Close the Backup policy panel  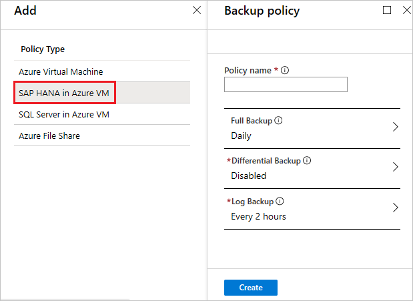[x=406, y=11]
